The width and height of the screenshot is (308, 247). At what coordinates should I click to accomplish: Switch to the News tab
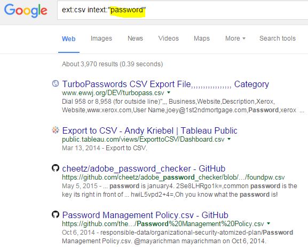(x=136, y=38)
